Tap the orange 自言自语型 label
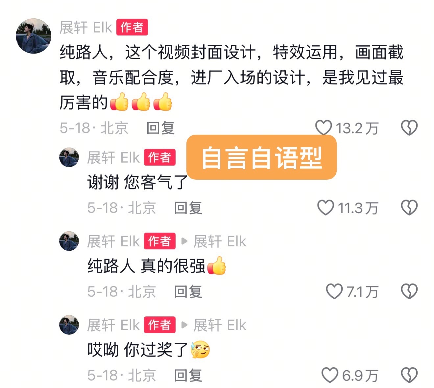Image resolution: width=434 pixels, height=388 pixels. tap(262, 157)
